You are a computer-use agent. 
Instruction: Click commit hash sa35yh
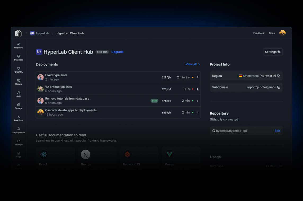tap(166, 113)
